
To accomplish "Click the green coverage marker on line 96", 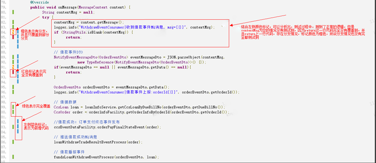I will 13,92.
